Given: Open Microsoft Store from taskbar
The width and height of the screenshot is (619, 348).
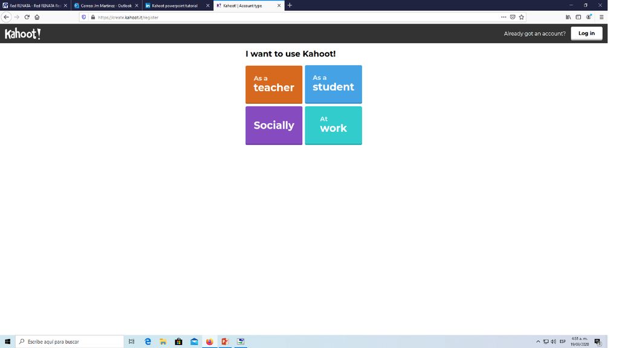Looking at the screenshot, I should (178, 341).
